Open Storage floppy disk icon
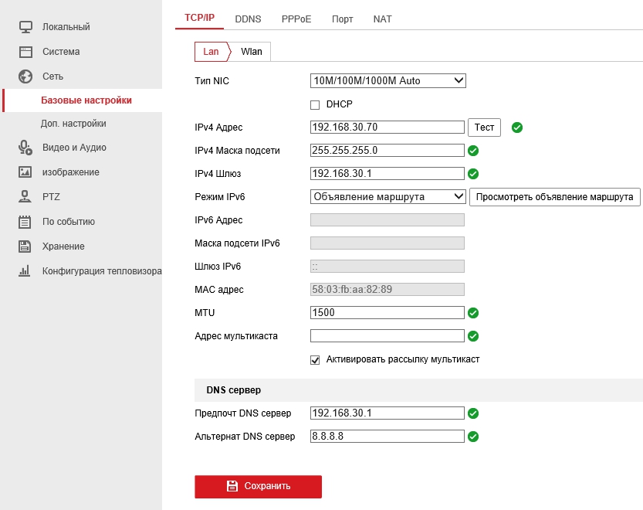 click(25, 246)
